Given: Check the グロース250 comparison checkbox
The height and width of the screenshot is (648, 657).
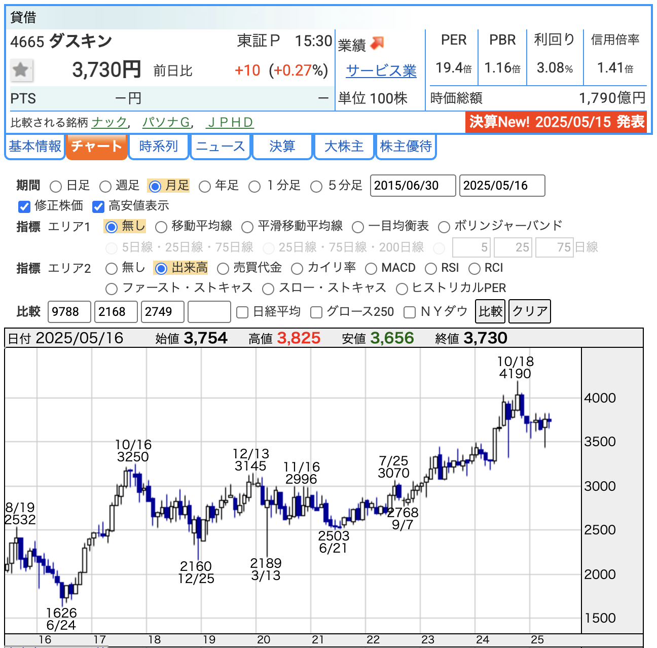Looking at the screenshot, I should pos(316,312).
